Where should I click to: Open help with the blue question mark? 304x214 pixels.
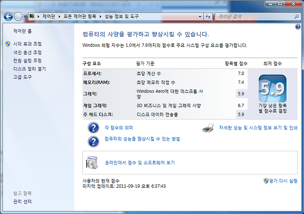298,27
